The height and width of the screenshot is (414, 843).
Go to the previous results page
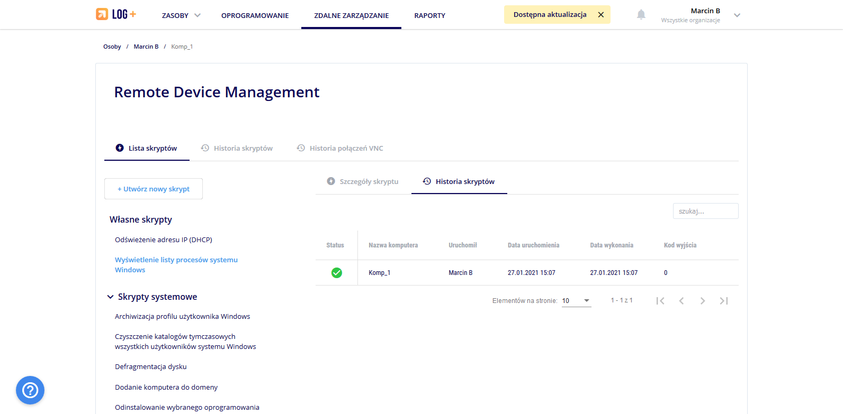coord(681,301)
